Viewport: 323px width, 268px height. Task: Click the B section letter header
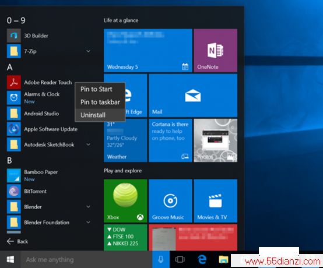pyautogui.click(x=9, y=160)
